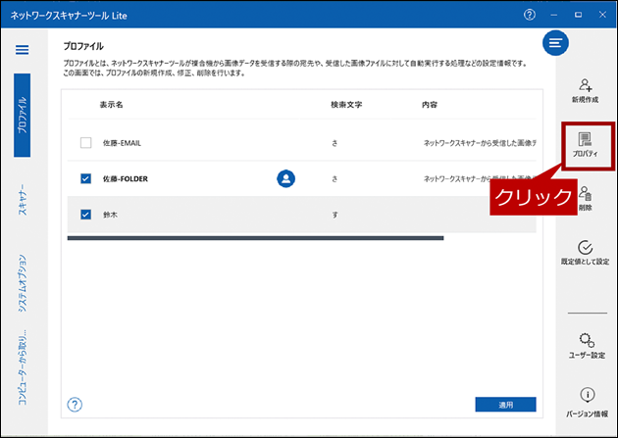Toggle the round blue command menu button

tap(556, 43)
